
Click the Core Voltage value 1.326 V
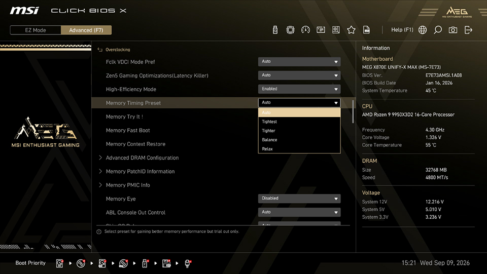433,137
